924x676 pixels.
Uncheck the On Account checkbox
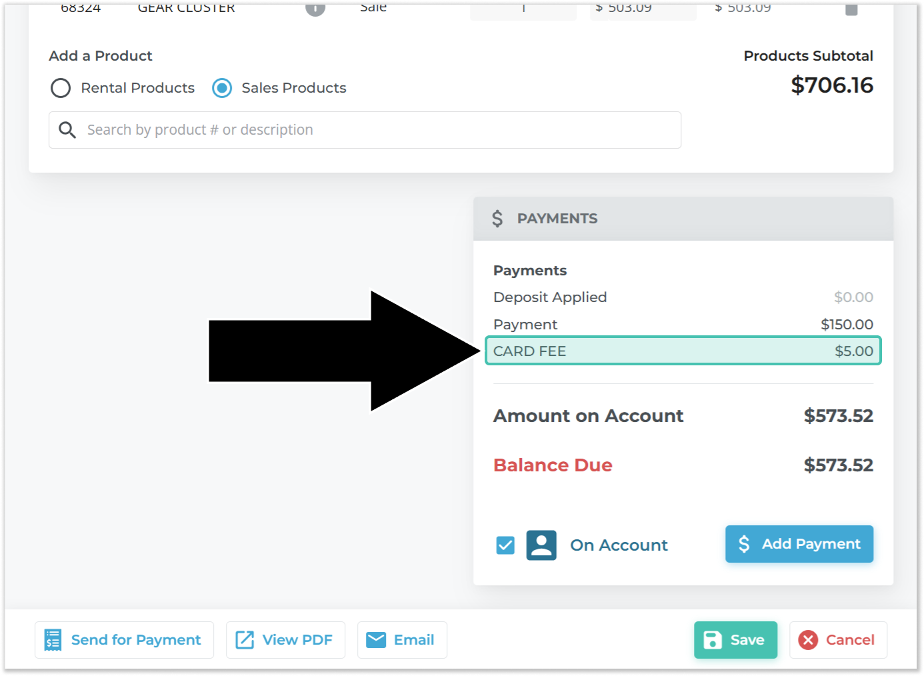click(505, 545)
